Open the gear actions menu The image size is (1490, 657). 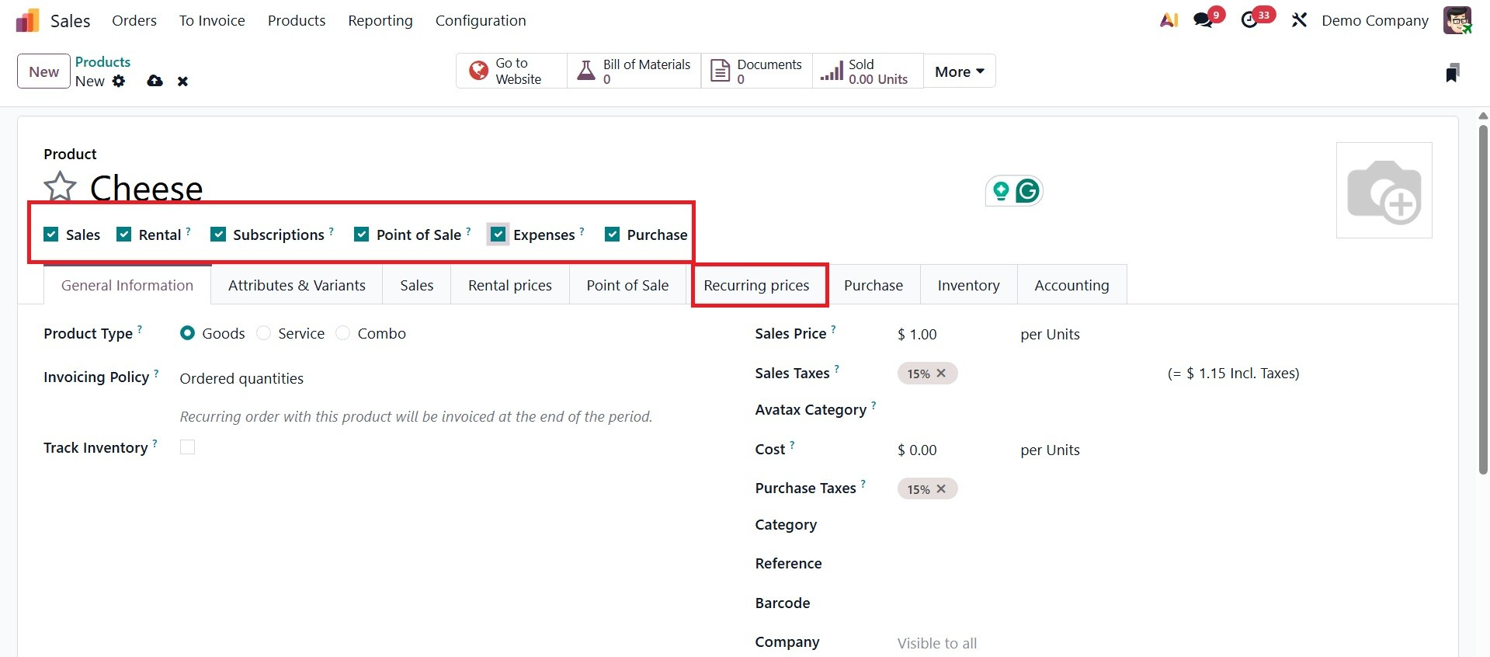coord(119,81)
